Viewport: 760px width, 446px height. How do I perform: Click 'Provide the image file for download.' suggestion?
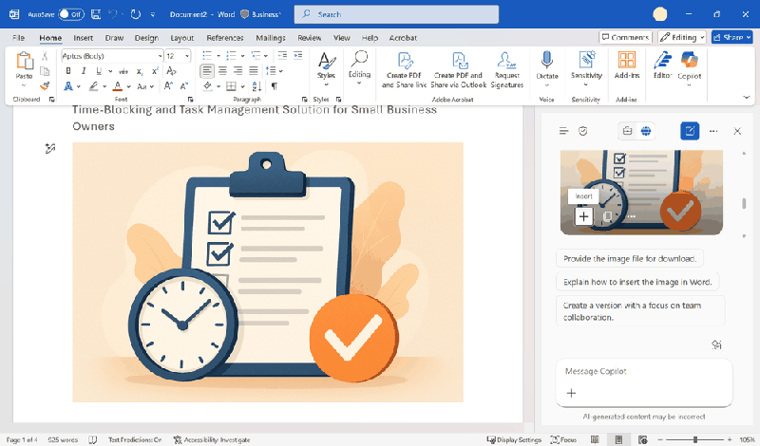point(630,259)
